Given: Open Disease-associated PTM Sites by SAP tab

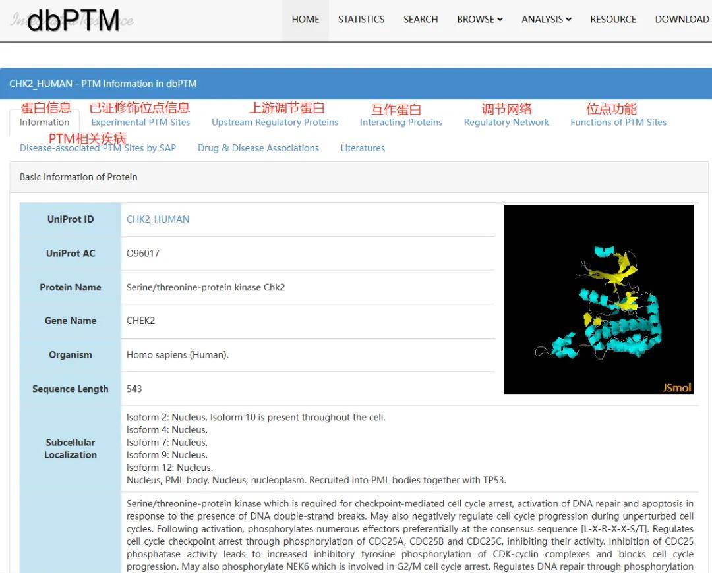Looking at the screenshot, I should [98, 148].
